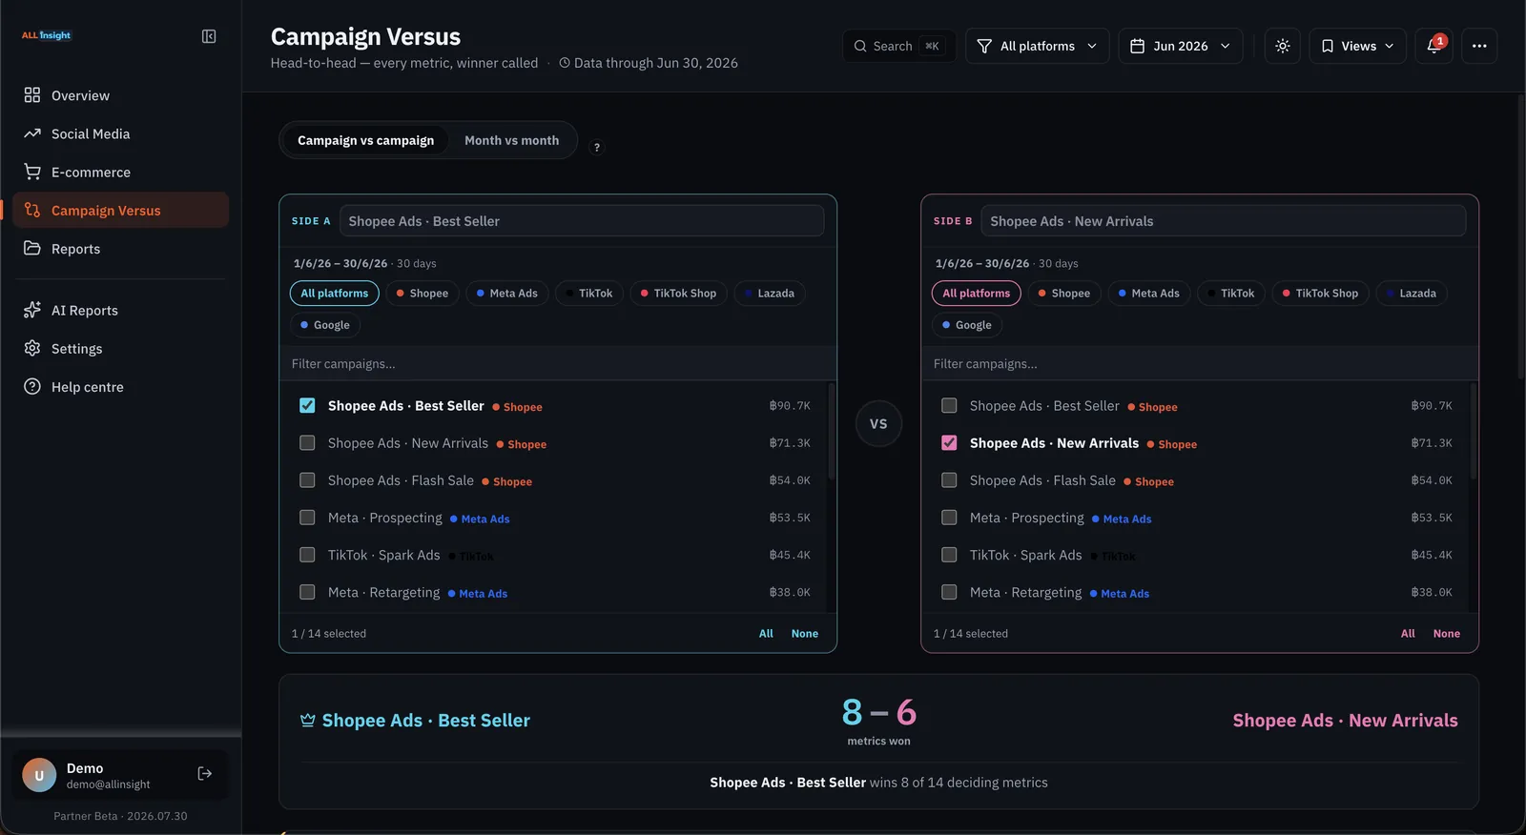Click the Demo user avatar
The image size is (1526, 835).
click(39, 775)
